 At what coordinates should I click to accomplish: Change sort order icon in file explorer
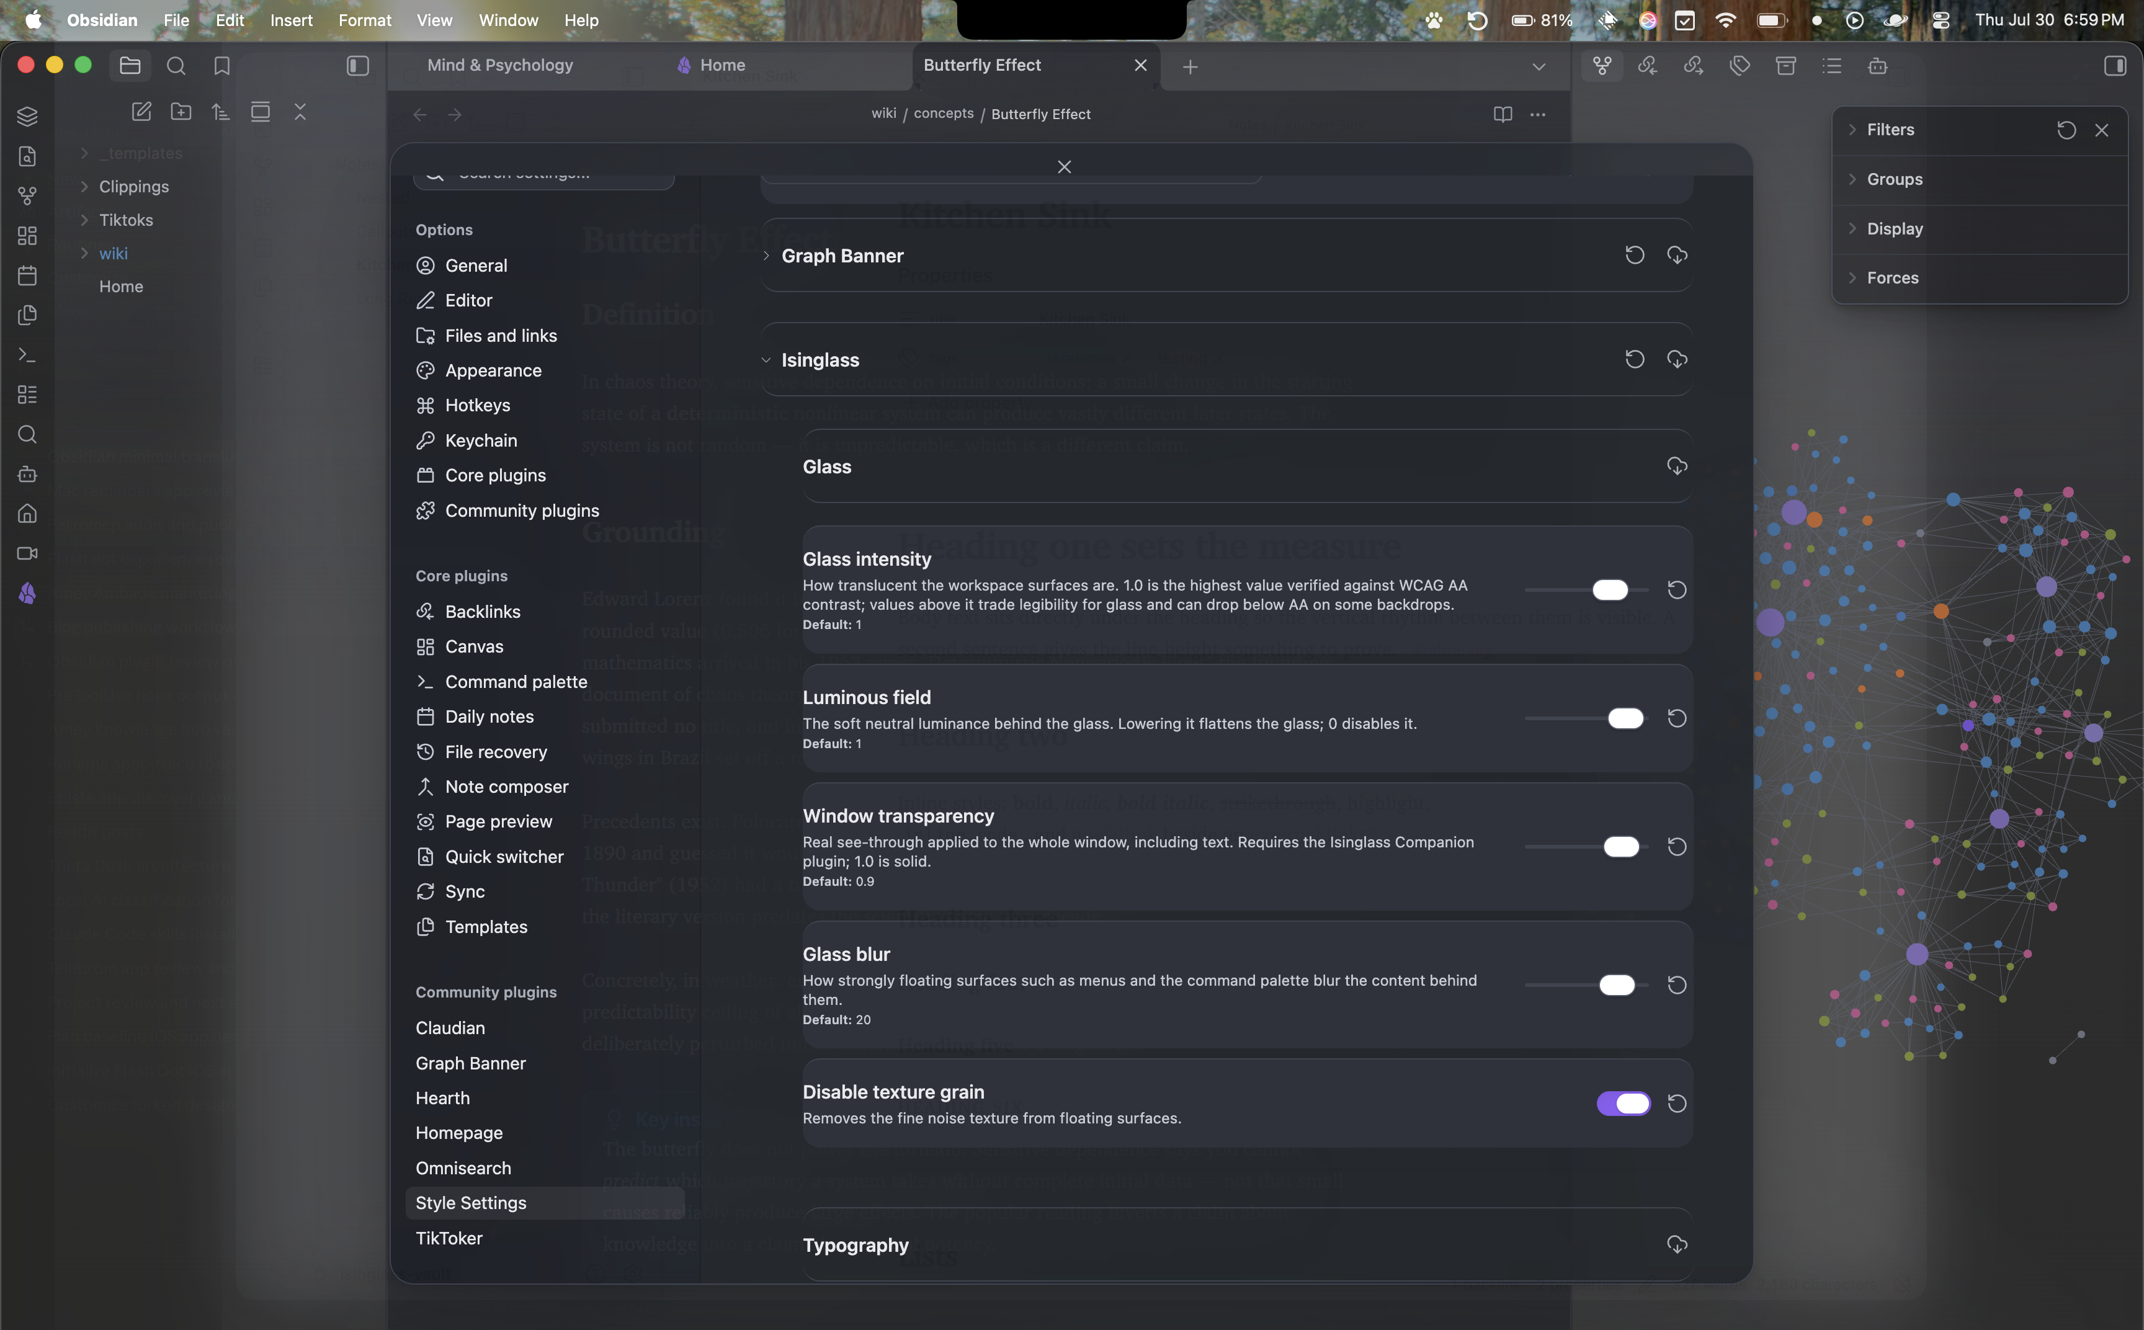click(221, 112)
